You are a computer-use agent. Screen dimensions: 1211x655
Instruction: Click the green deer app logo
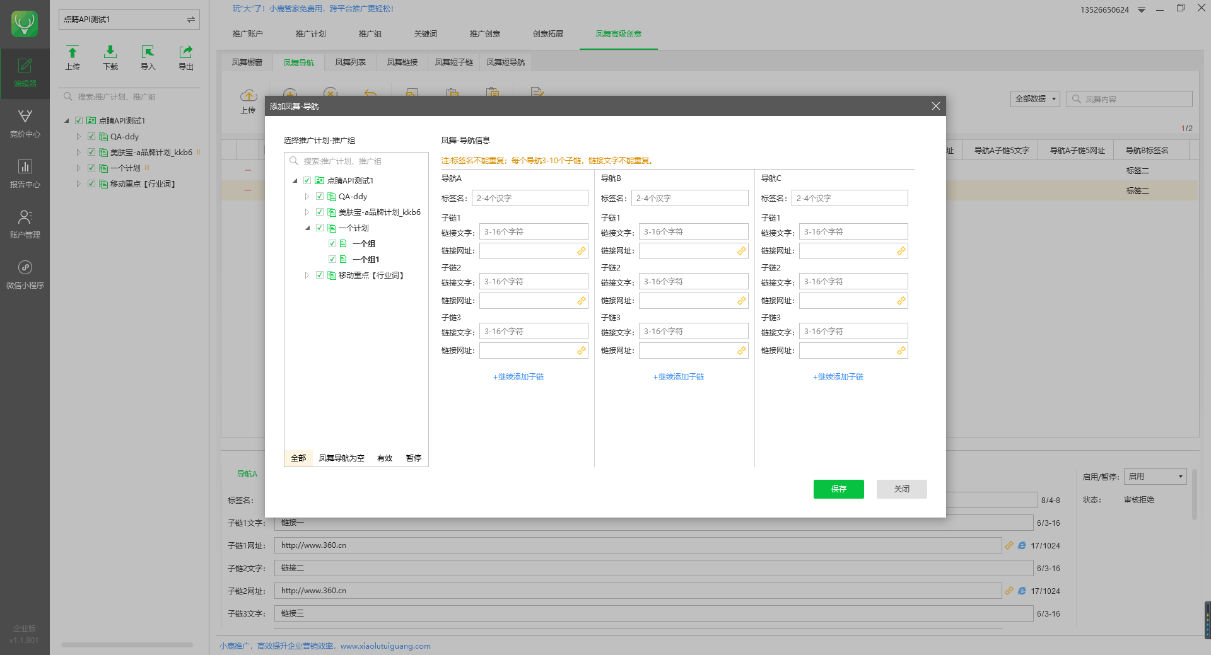[x=25, y=24]
